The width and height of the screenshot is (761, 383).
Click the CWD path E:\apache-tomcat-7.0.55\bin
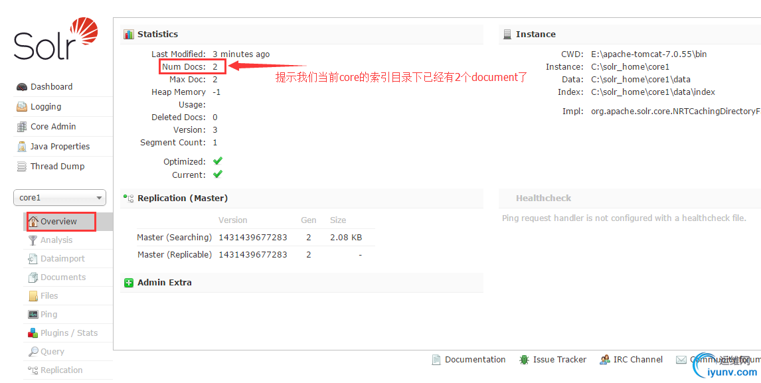[649, 54]
